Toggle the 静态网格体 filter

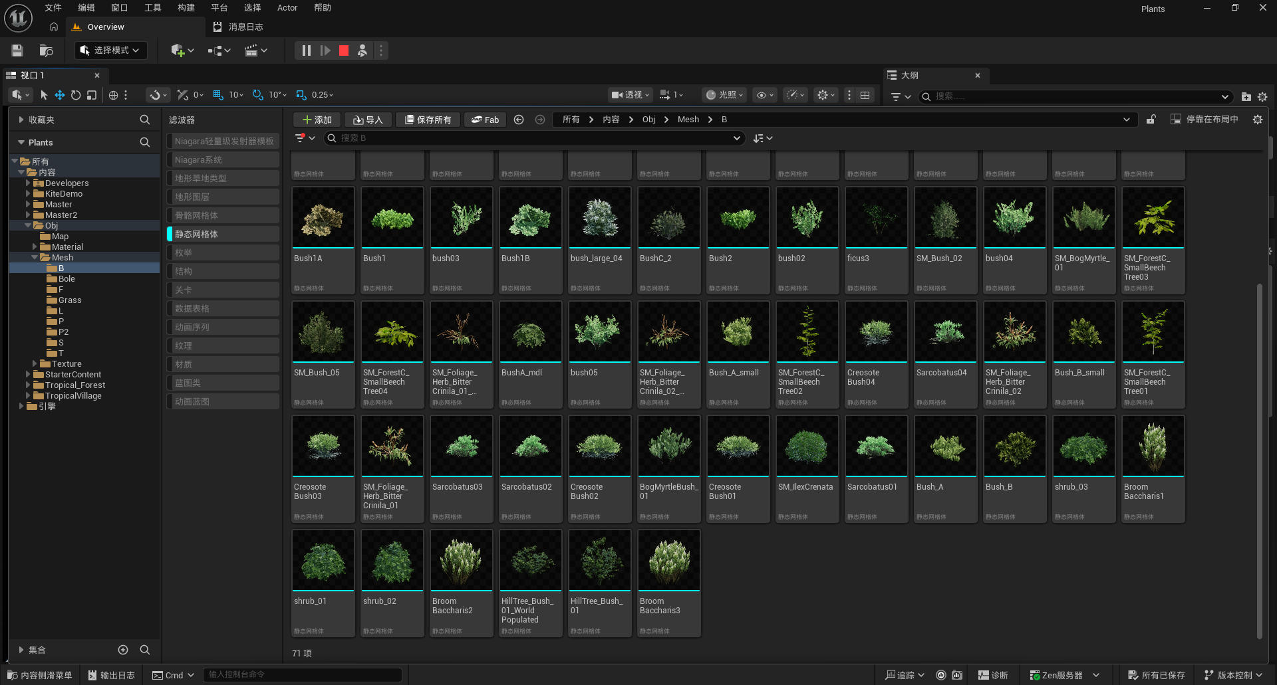pos(223,234)
